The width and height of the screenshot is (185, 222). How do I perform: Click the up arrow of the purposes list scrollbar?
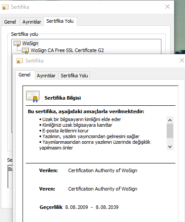(x=170, y=120)
